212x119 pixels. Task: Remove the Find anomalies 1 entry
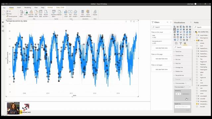[x=190, y=87]
